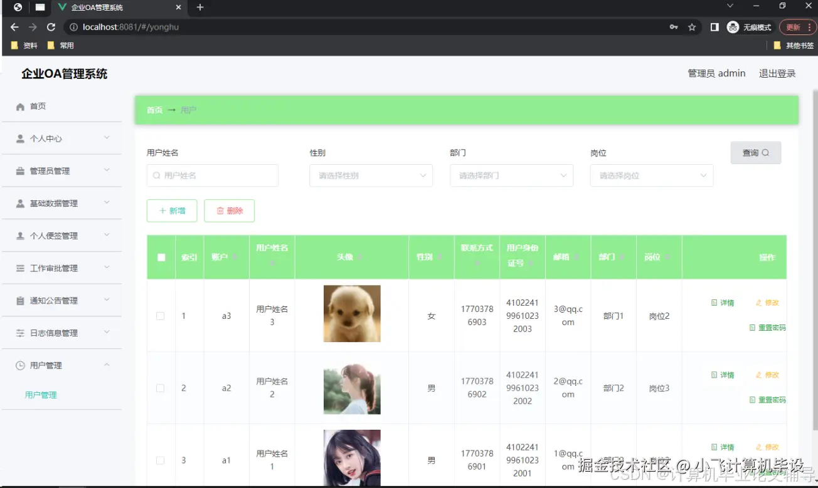Viewport: 818px width, 488px height.
Task: Click the clock icon next to 用户管理 section
Action: (19, 365)
